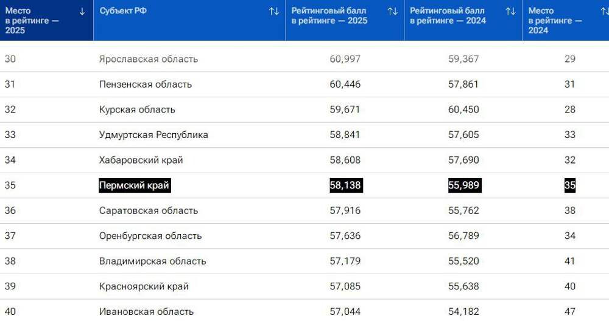Click the highlighted 'Пермский край' cell
This screenshot has height=321, width=609.
pos(135,185)
